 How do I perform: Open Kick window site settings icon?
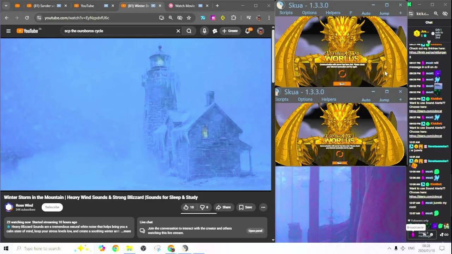click(x=411, y=14)
